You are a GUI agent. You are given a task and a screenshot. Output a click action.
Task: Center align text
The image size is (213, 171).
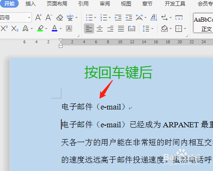[x=100, y=29]
